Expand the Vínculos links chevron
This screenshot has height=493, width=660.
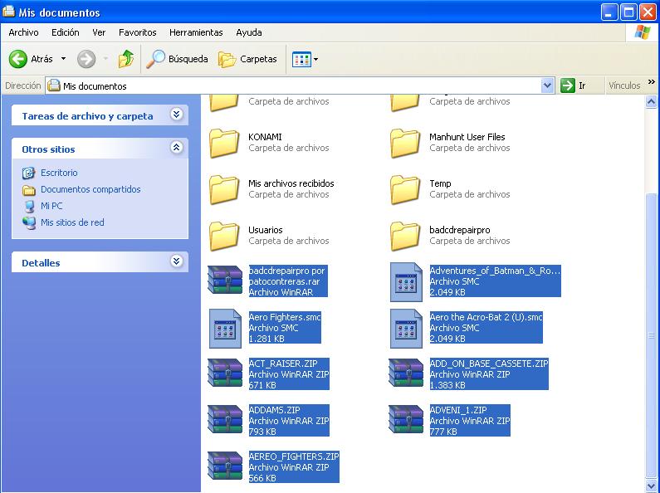(x=652, y=82)
